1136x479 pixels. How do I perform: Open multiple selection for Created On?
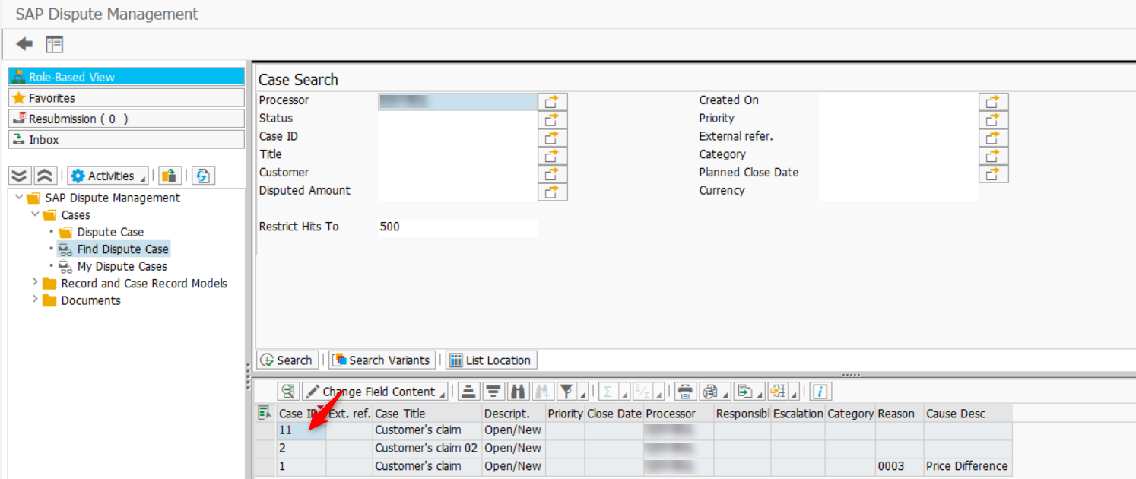[993, 101]
